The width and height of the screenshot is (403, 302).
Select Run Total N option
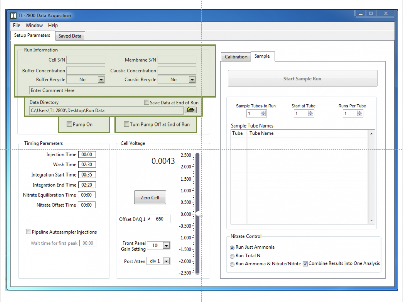(x=232, y=256)
